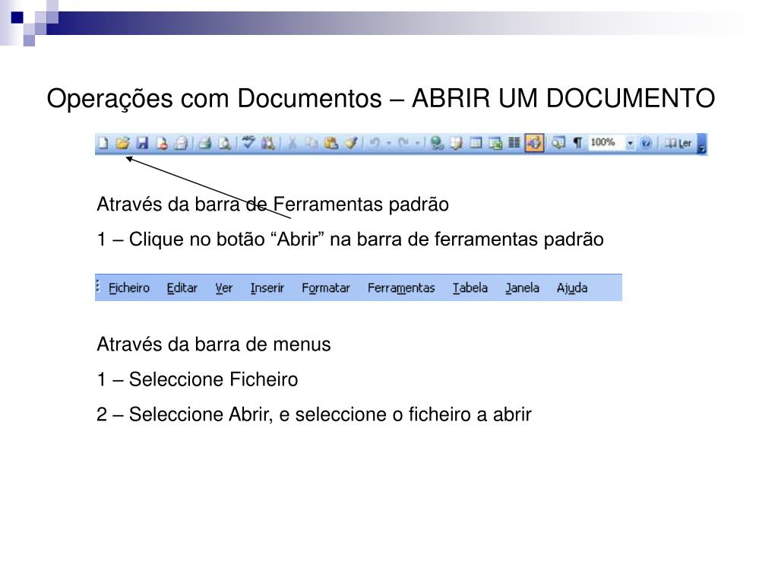Open the toolbar options arrow at toolbar end
The image size is (778, 584).
pos(702,144)
